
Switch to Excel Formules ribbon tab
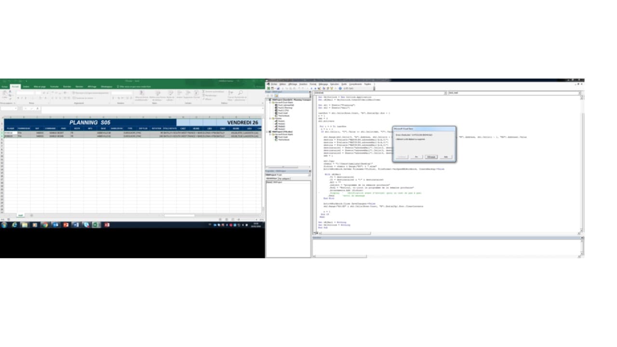[54, 86]
